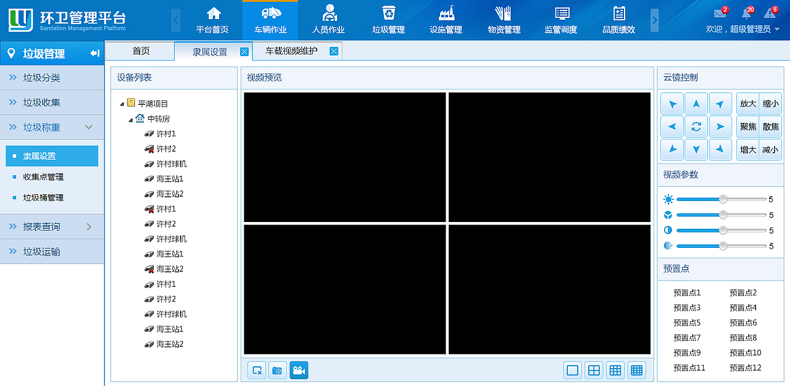The height and width of the screenshot is (386, 790).
Task: Expand the 报表查询 sidebar section
Action: [89, 227]
